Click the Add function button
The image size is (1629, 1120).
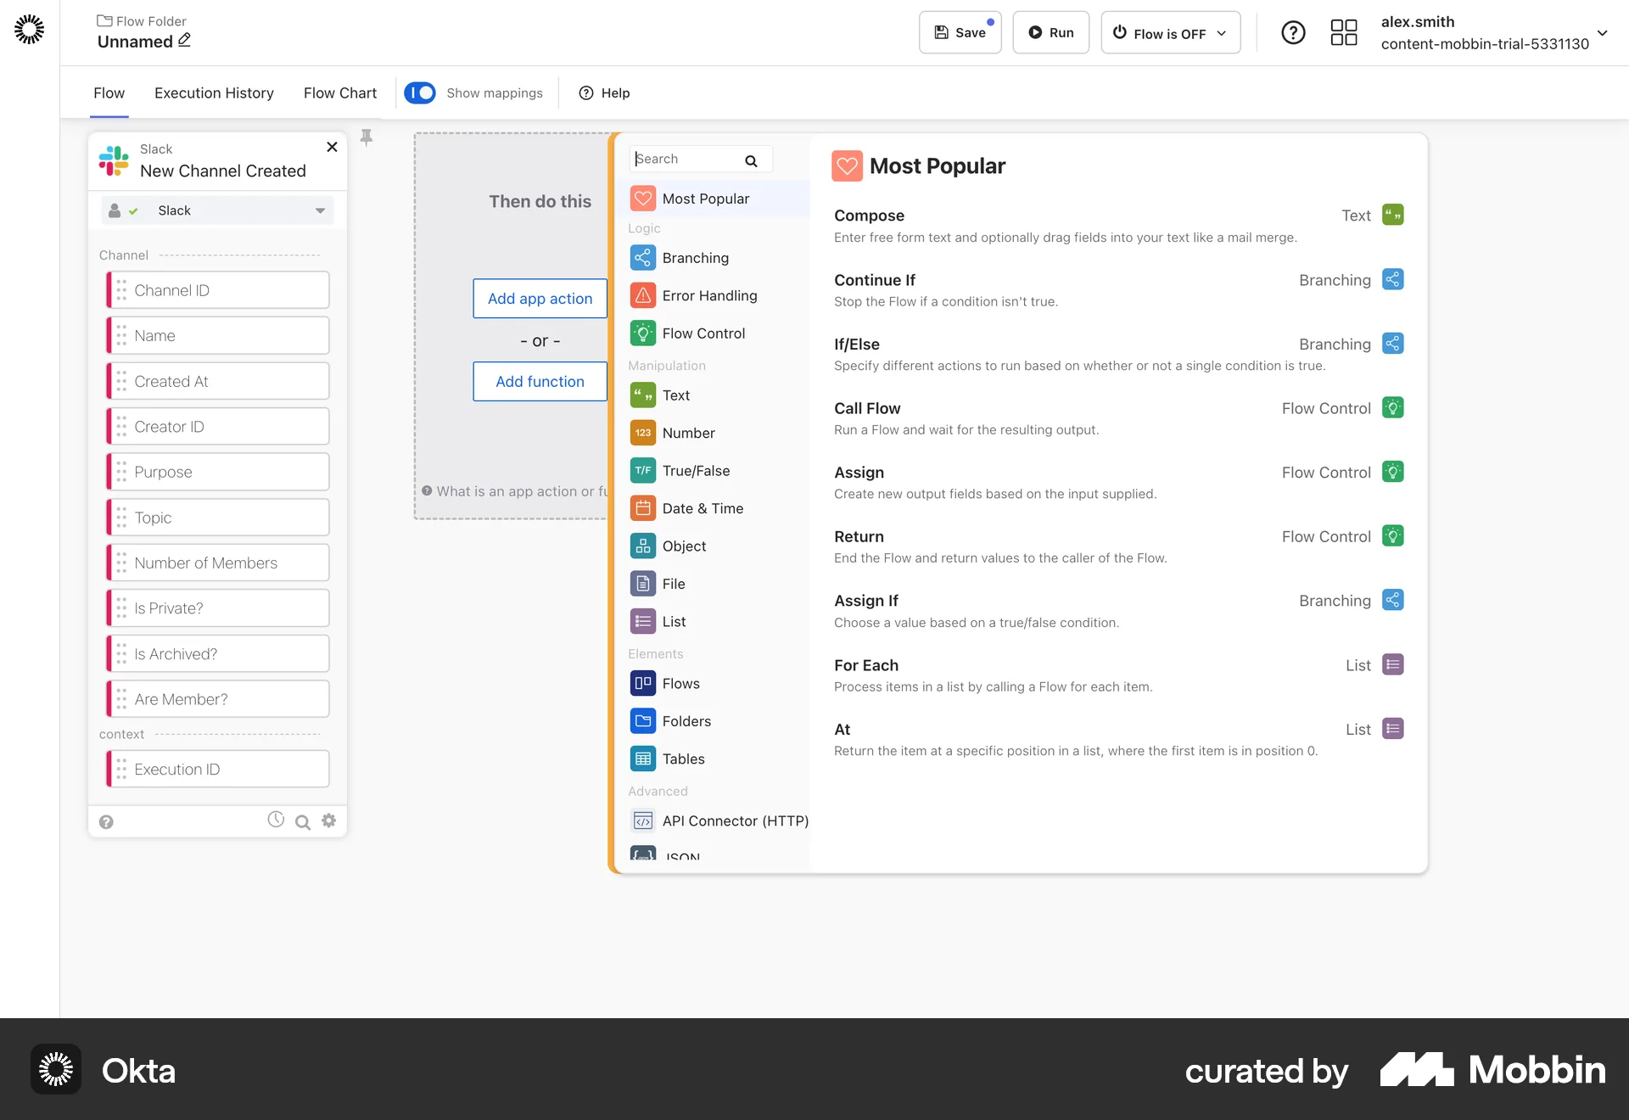[x=540, y=381]
